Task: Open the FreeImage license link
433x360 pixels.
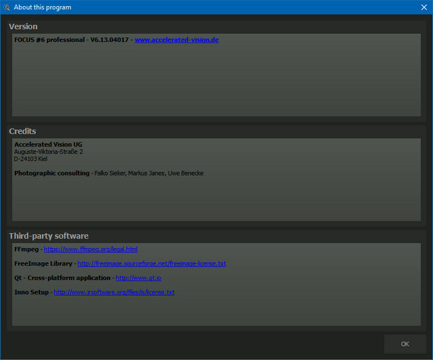Action: tap(152, 263)
